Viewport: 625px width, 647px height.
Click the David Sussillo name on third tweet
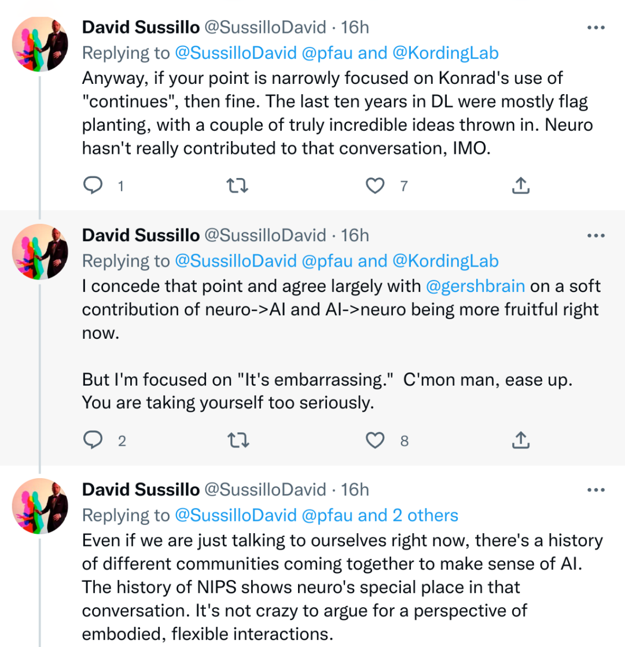pyautogui.click(x=141, y=490)
